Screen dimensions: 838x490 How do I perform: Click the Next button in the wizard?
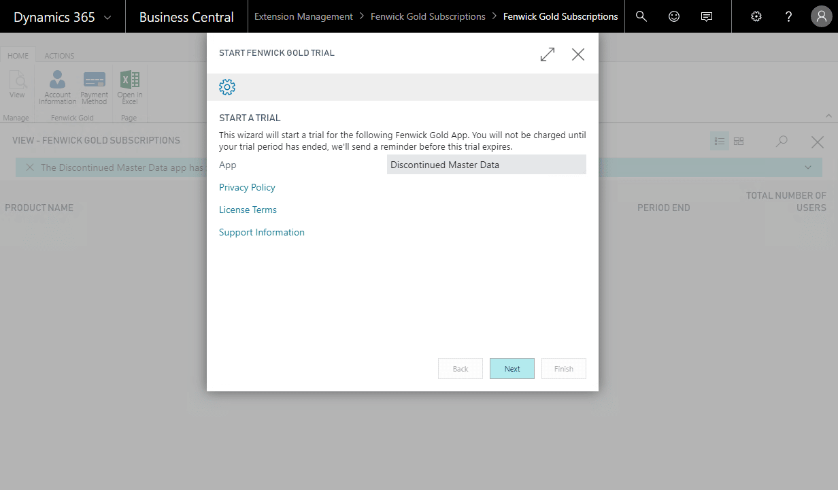(x=512, y=369)
